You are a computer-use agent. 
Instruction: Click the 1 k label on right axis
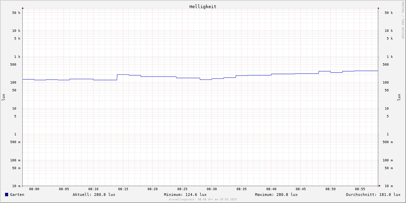(390, 57)
